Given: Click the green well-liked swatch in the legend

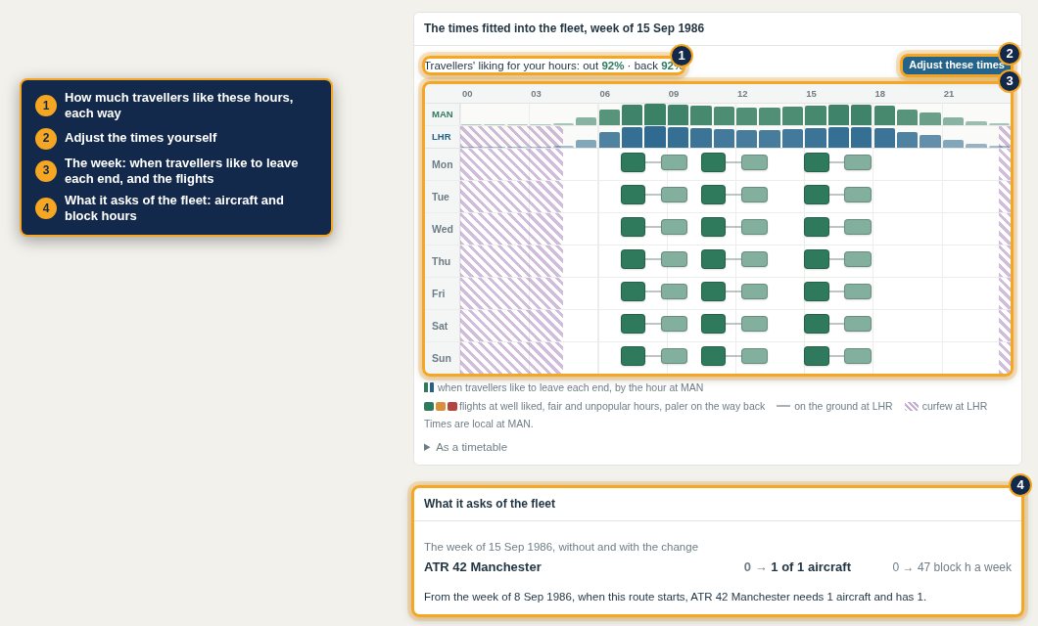Looking at the screenshot, I should click(429, 407).
